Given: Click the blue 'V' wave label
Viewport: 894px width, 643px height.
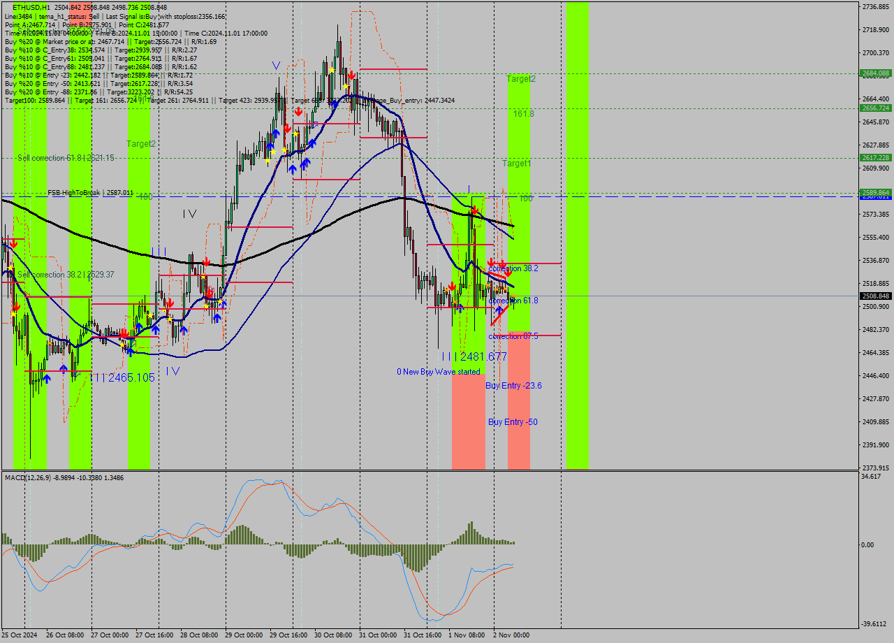Looking at the screenshot, I should pos(277,66).
